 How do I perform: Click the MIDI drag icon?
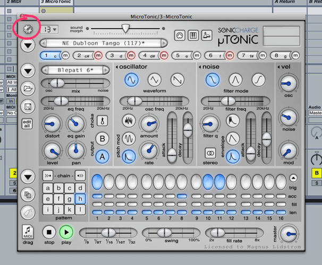tap(28, 232)
